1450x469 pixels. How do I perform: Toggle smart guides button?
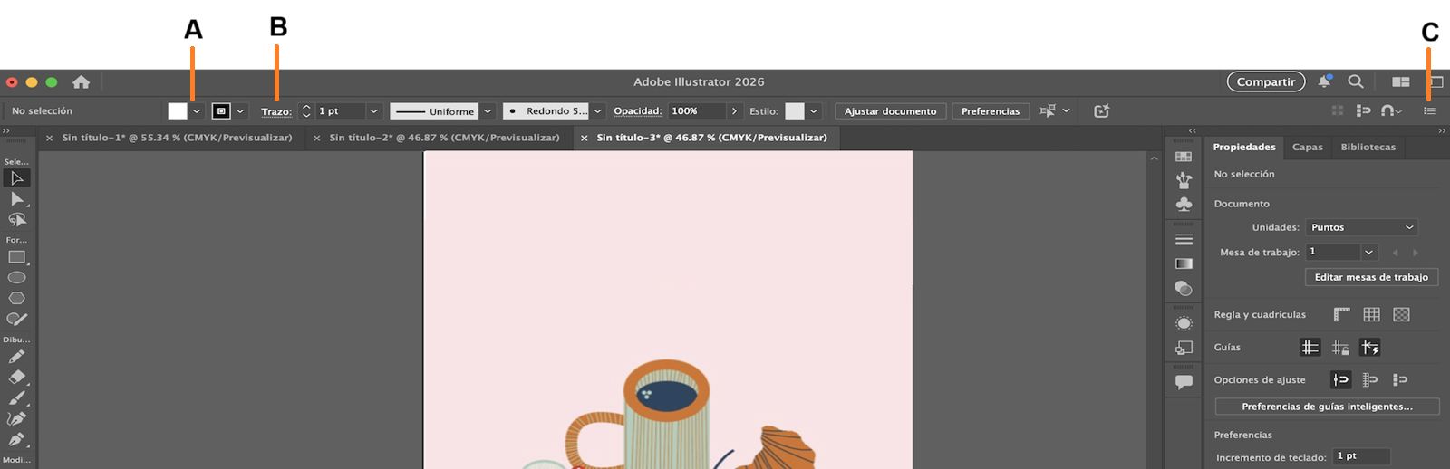(1370, 347)
